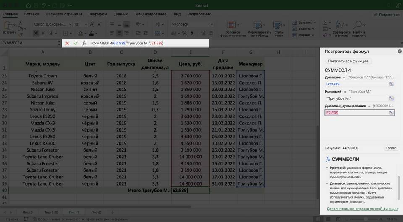Toggle italic К formatting
403x222 pixels.
tap(44, 33)
